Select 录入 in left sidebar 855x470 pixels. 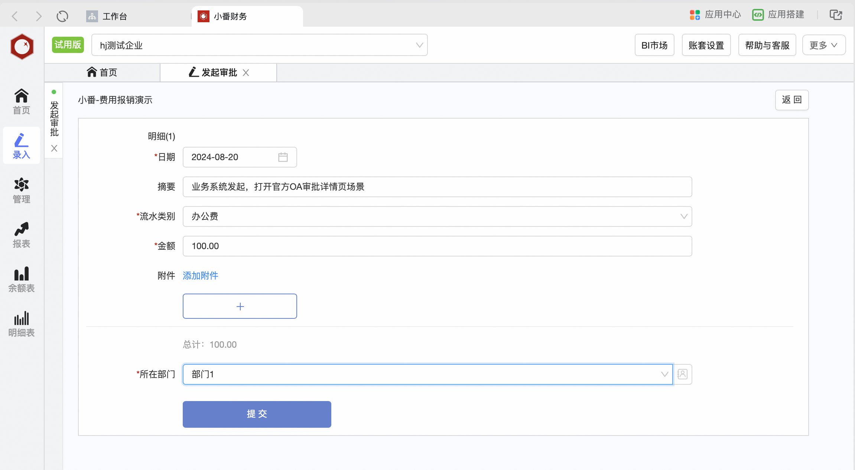(x=22, y=146)
